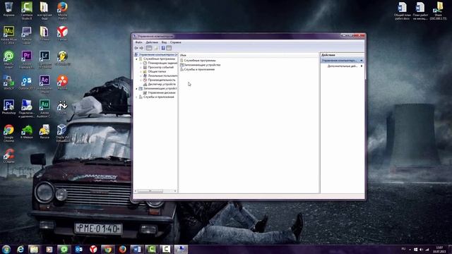Open Recuva desktop shortcut

[x=44, y=132]
